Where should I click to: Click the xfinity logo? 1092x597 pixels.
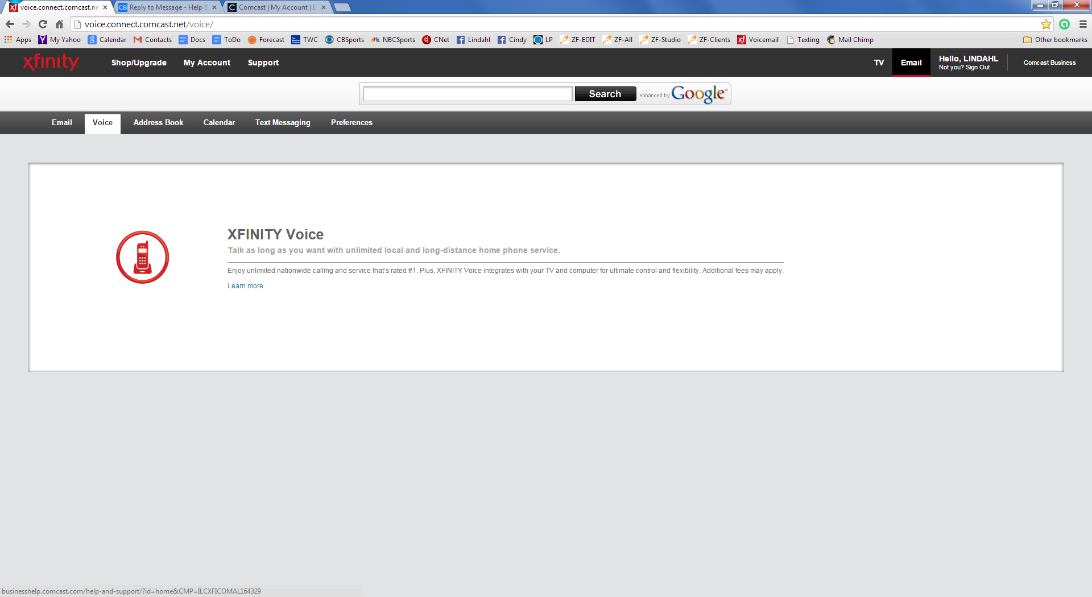51,63
